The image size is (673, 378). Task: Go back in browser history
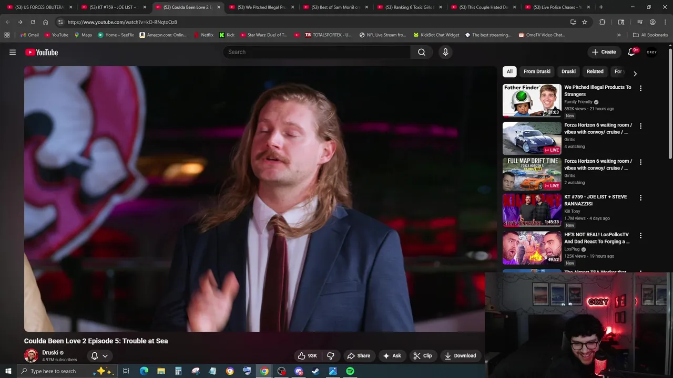[x=7, y=22]
